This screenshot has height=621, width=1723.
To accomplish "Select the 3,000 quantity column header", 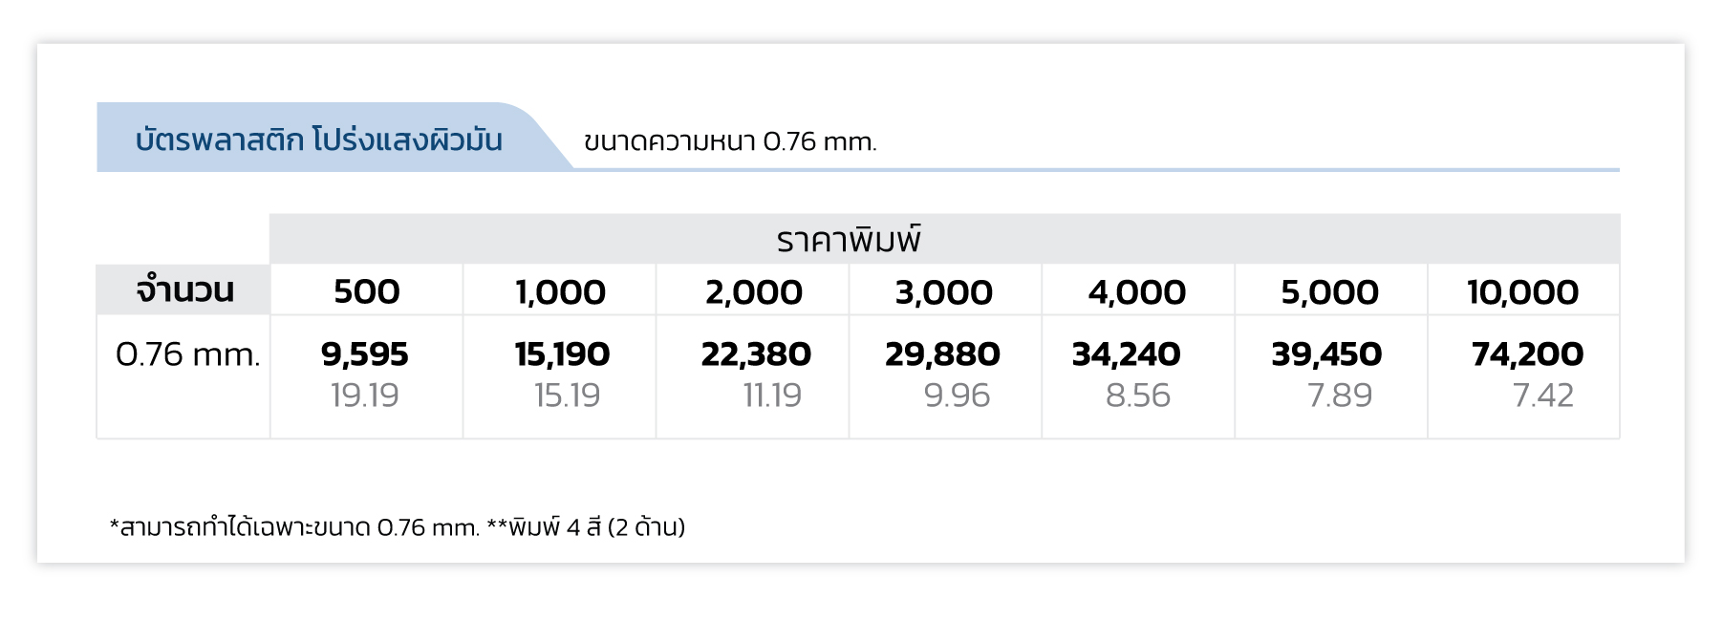I will pyautogui.click(x=945, y=290).
